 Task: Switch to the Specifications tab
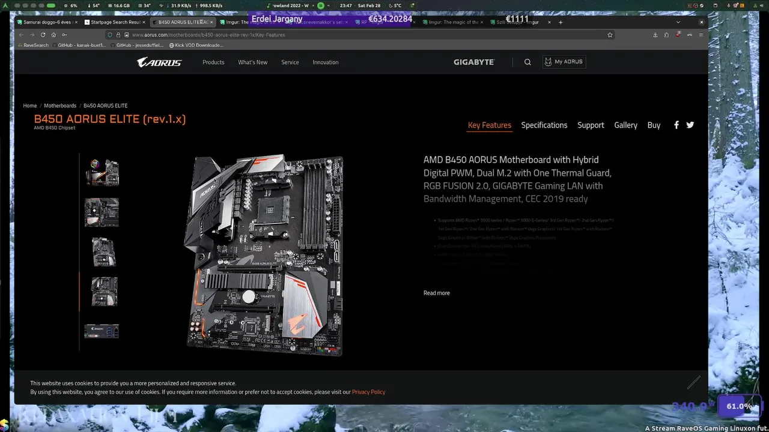[544, 125]
